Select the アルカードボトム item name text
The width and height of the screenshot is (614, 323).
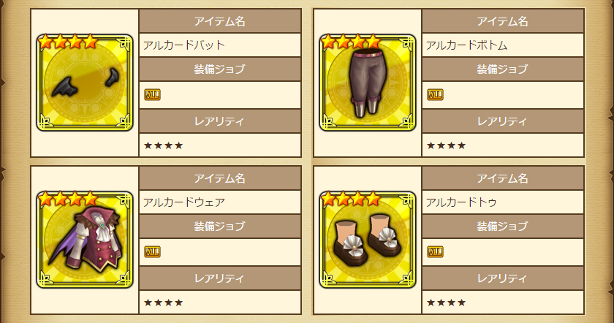click(466, 45)
